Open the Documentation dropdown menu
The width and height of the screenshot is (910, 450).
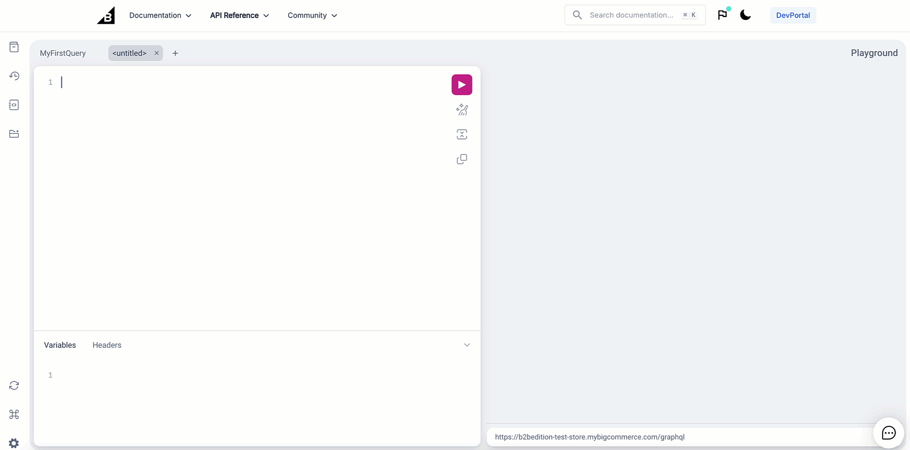pyautogui.click(x=160, y=15)
